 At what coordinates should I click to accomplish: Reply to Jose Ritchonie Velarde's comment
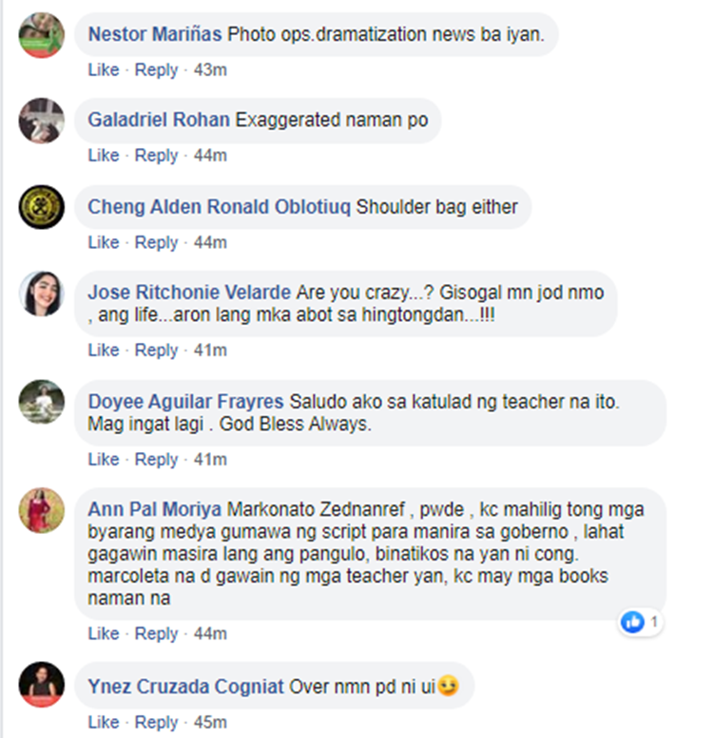coord(156,350)
